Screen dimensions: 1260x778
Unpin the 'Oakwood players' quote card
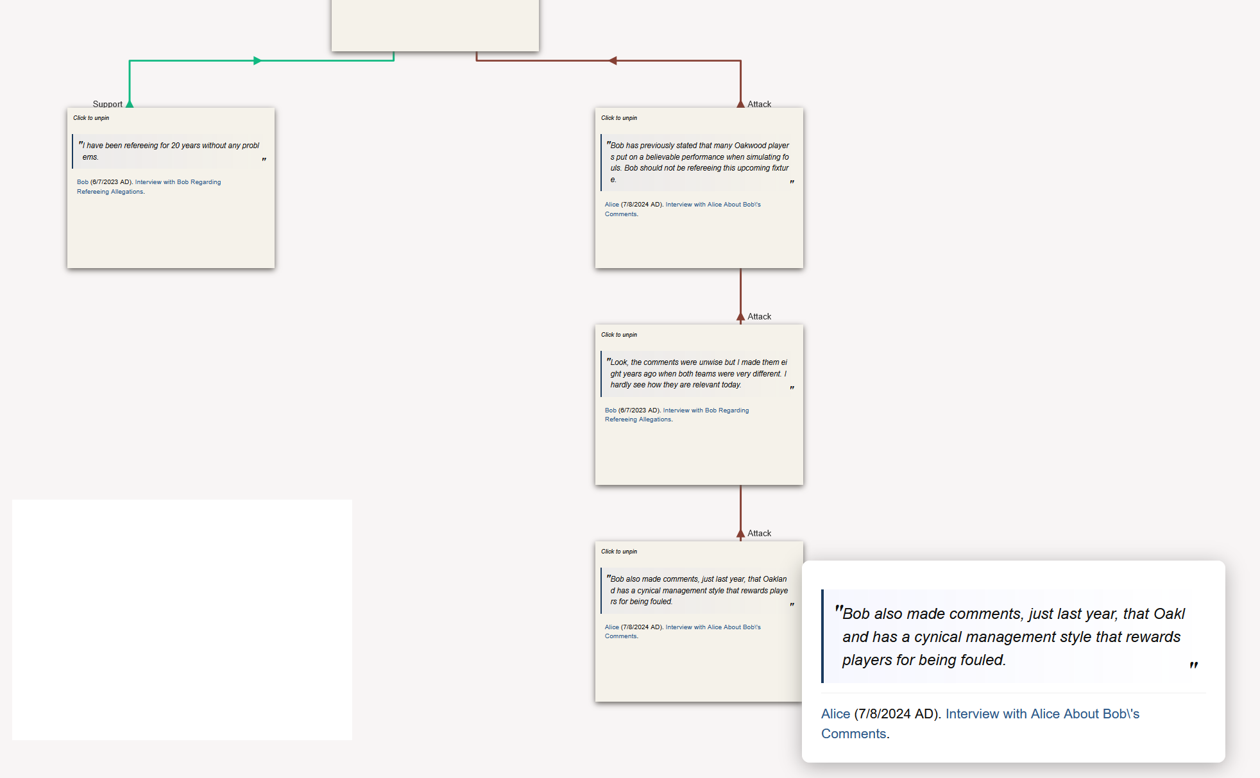point(618,118)
